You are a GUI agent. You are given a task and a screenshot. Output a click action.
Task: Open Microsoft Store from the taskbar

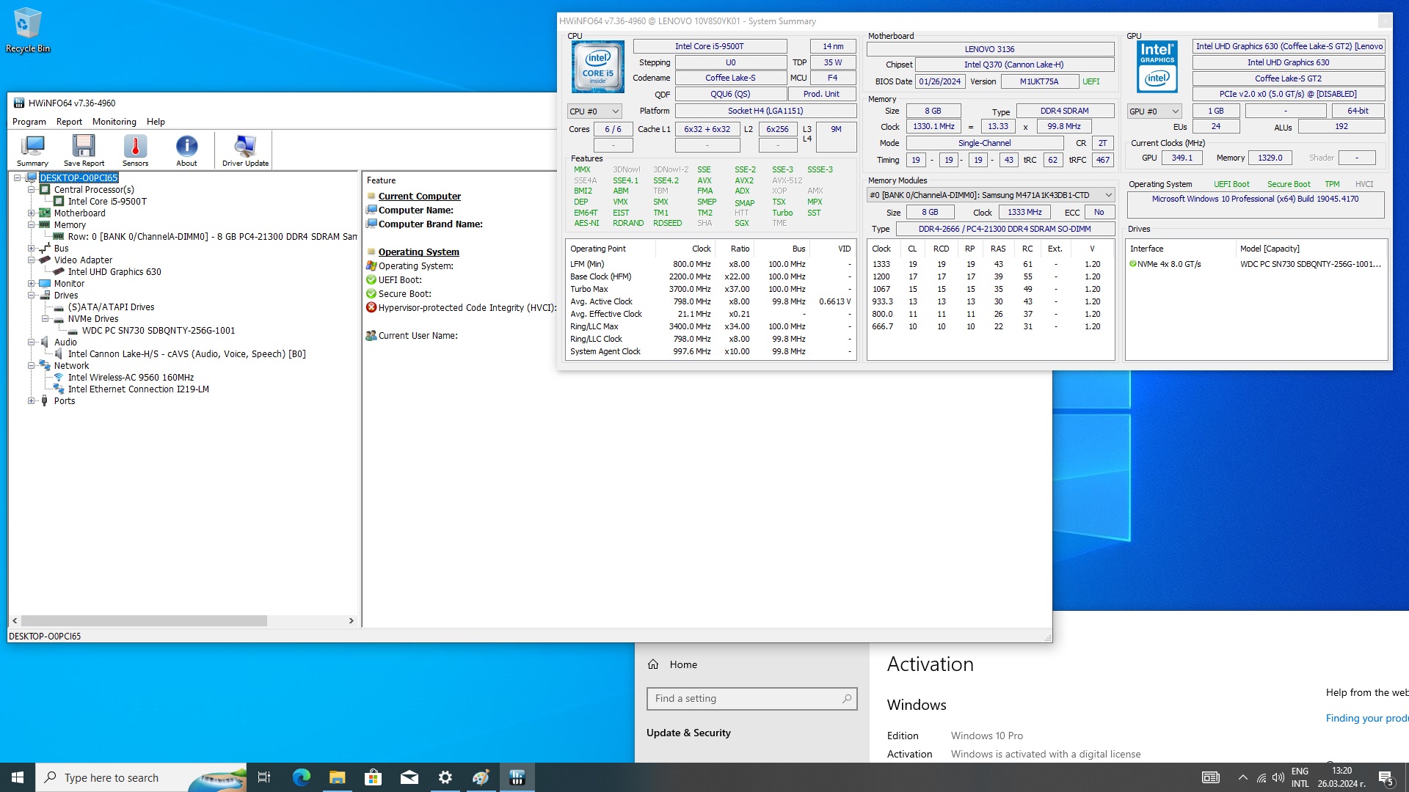pos(373,777)
